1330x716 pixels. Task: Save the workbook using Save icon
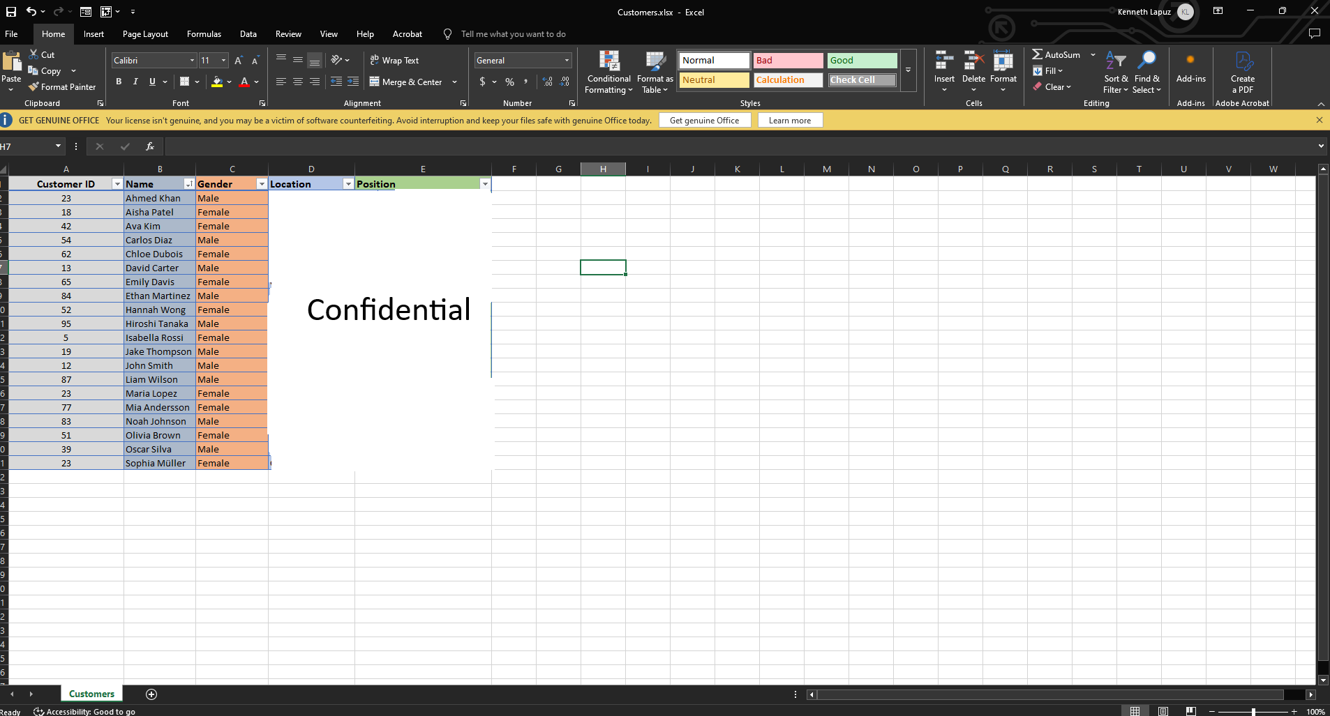(x=11, y=12)
